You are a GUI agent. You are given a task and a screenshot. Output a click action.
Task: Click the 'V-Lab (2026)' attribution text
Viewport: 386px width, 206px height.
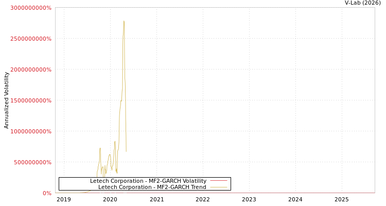tap(363, 3)
